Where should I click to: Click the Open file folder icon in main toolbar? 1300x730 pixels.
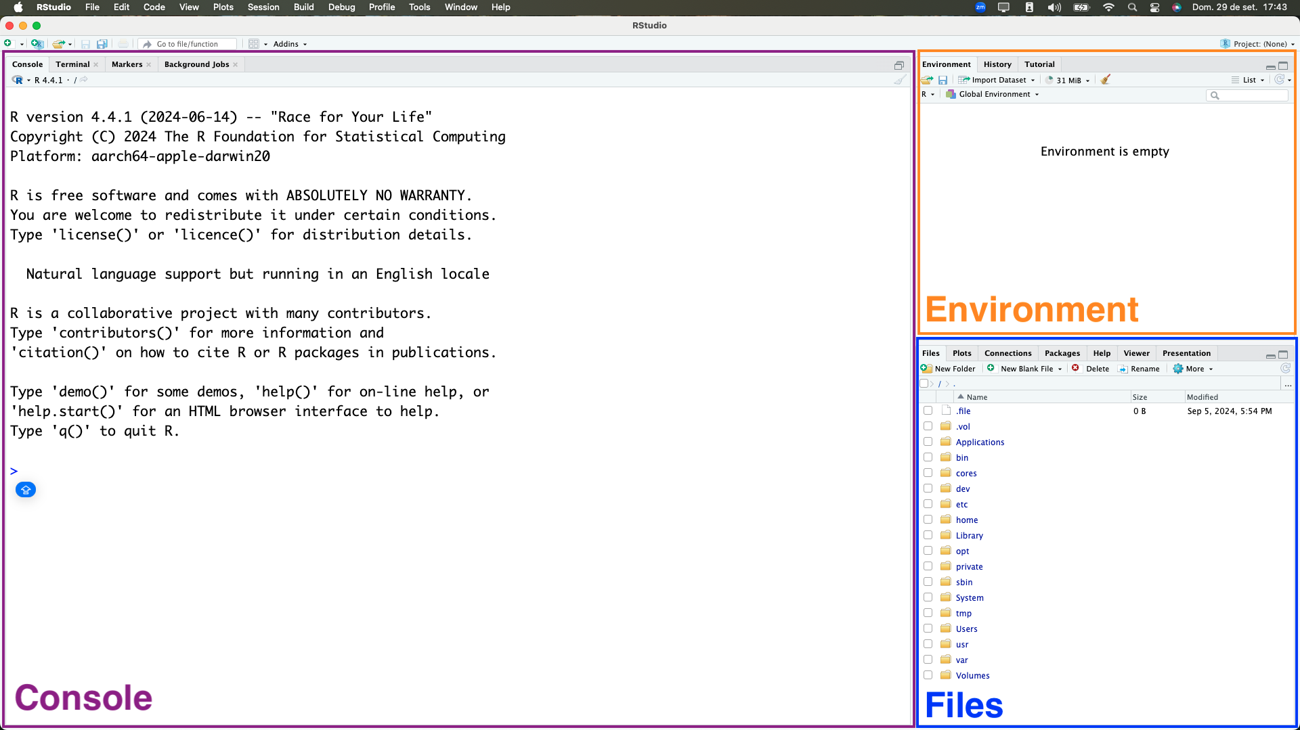point(58,44)
